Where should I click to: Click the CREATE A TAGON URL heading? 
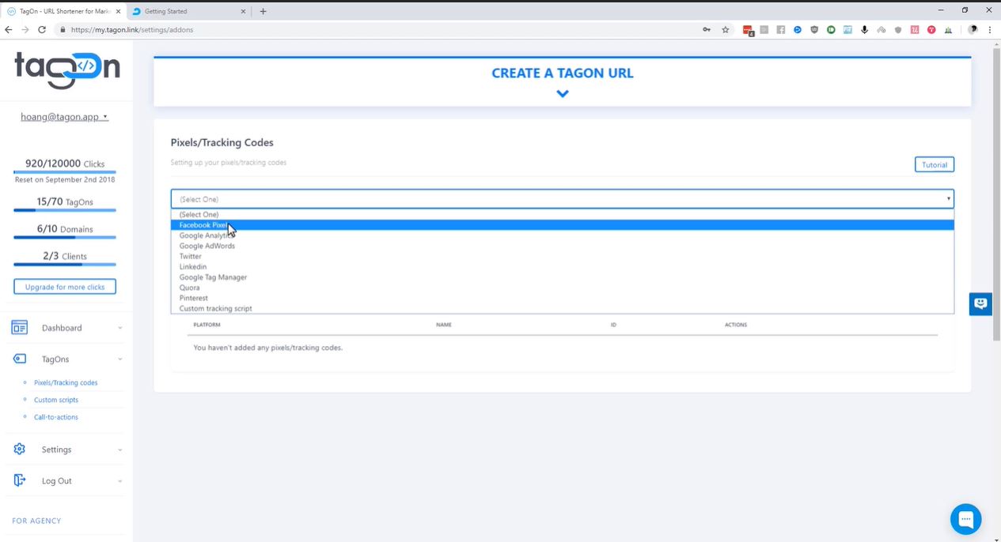(x=563, y=73)
